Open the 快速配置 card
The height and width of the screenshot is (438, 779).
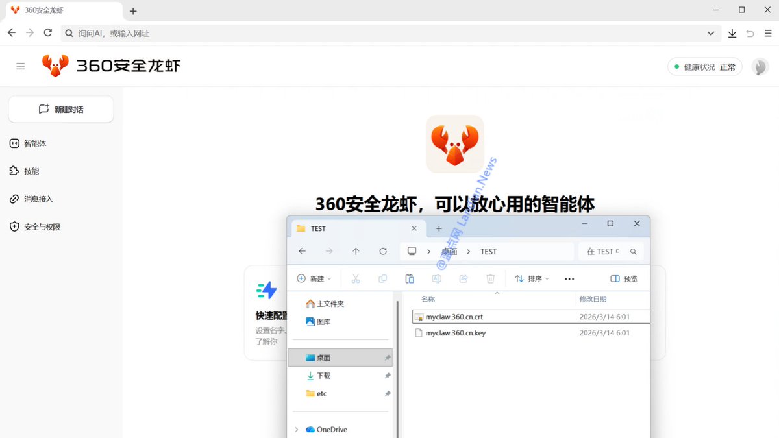tap(266, 313)
